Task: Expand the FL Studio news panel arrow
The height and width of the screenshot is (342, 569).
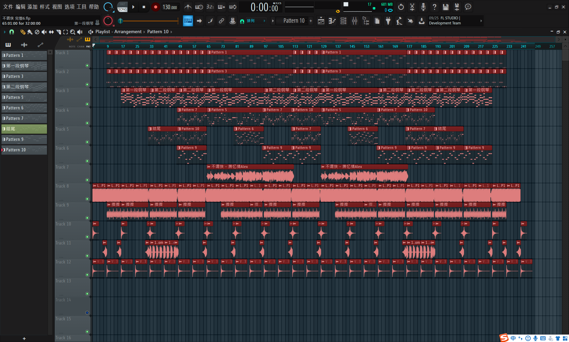Action: pos(481,21)
